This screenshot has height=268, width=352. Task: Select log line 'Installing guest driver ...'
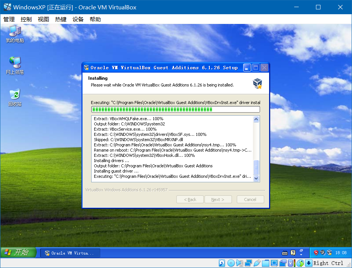[116, 171]
